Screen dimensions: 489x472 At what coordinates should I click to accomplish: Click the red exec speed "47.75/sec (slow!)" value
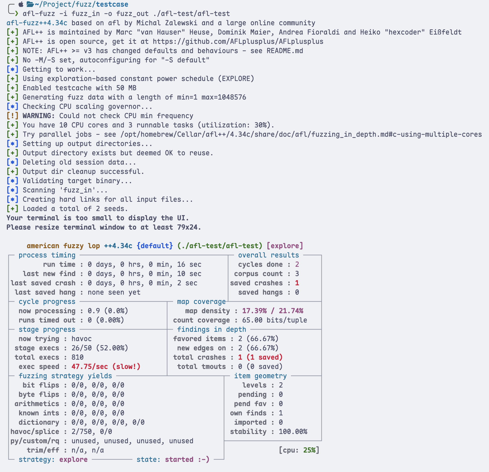pyautogui.click(x=106, y=367)
